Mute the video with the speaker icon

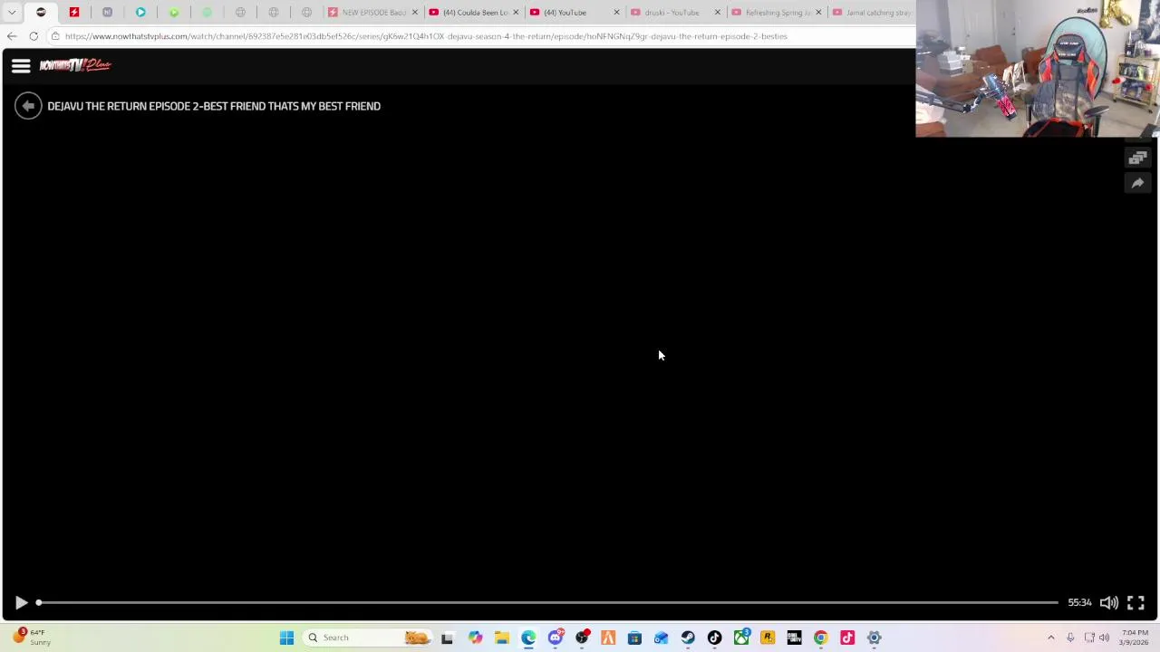tap(1108, 603)
